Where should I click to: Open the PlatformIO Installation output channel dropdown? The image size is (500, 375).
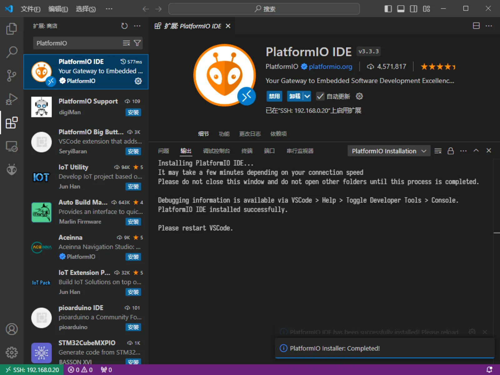point(389,151)
